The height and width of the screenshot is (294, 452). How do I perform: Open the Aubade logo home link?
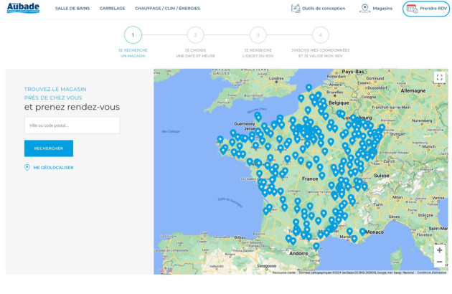pos(23,8)
